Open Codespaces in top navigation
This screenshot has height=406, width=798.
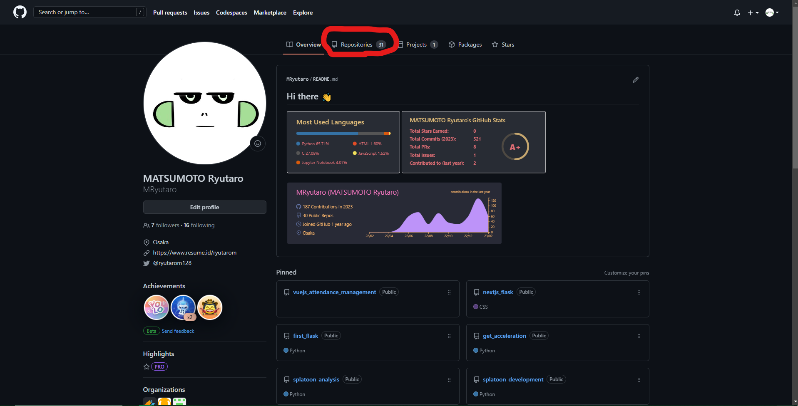[x=231, y=12]
